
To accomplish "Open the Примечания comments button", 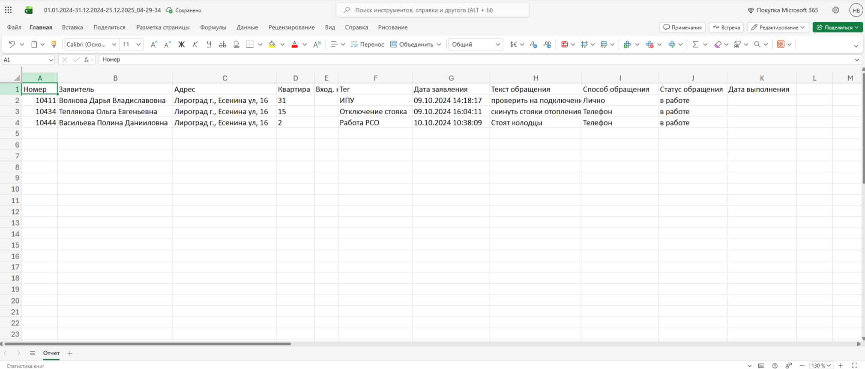I will (682, 27).
